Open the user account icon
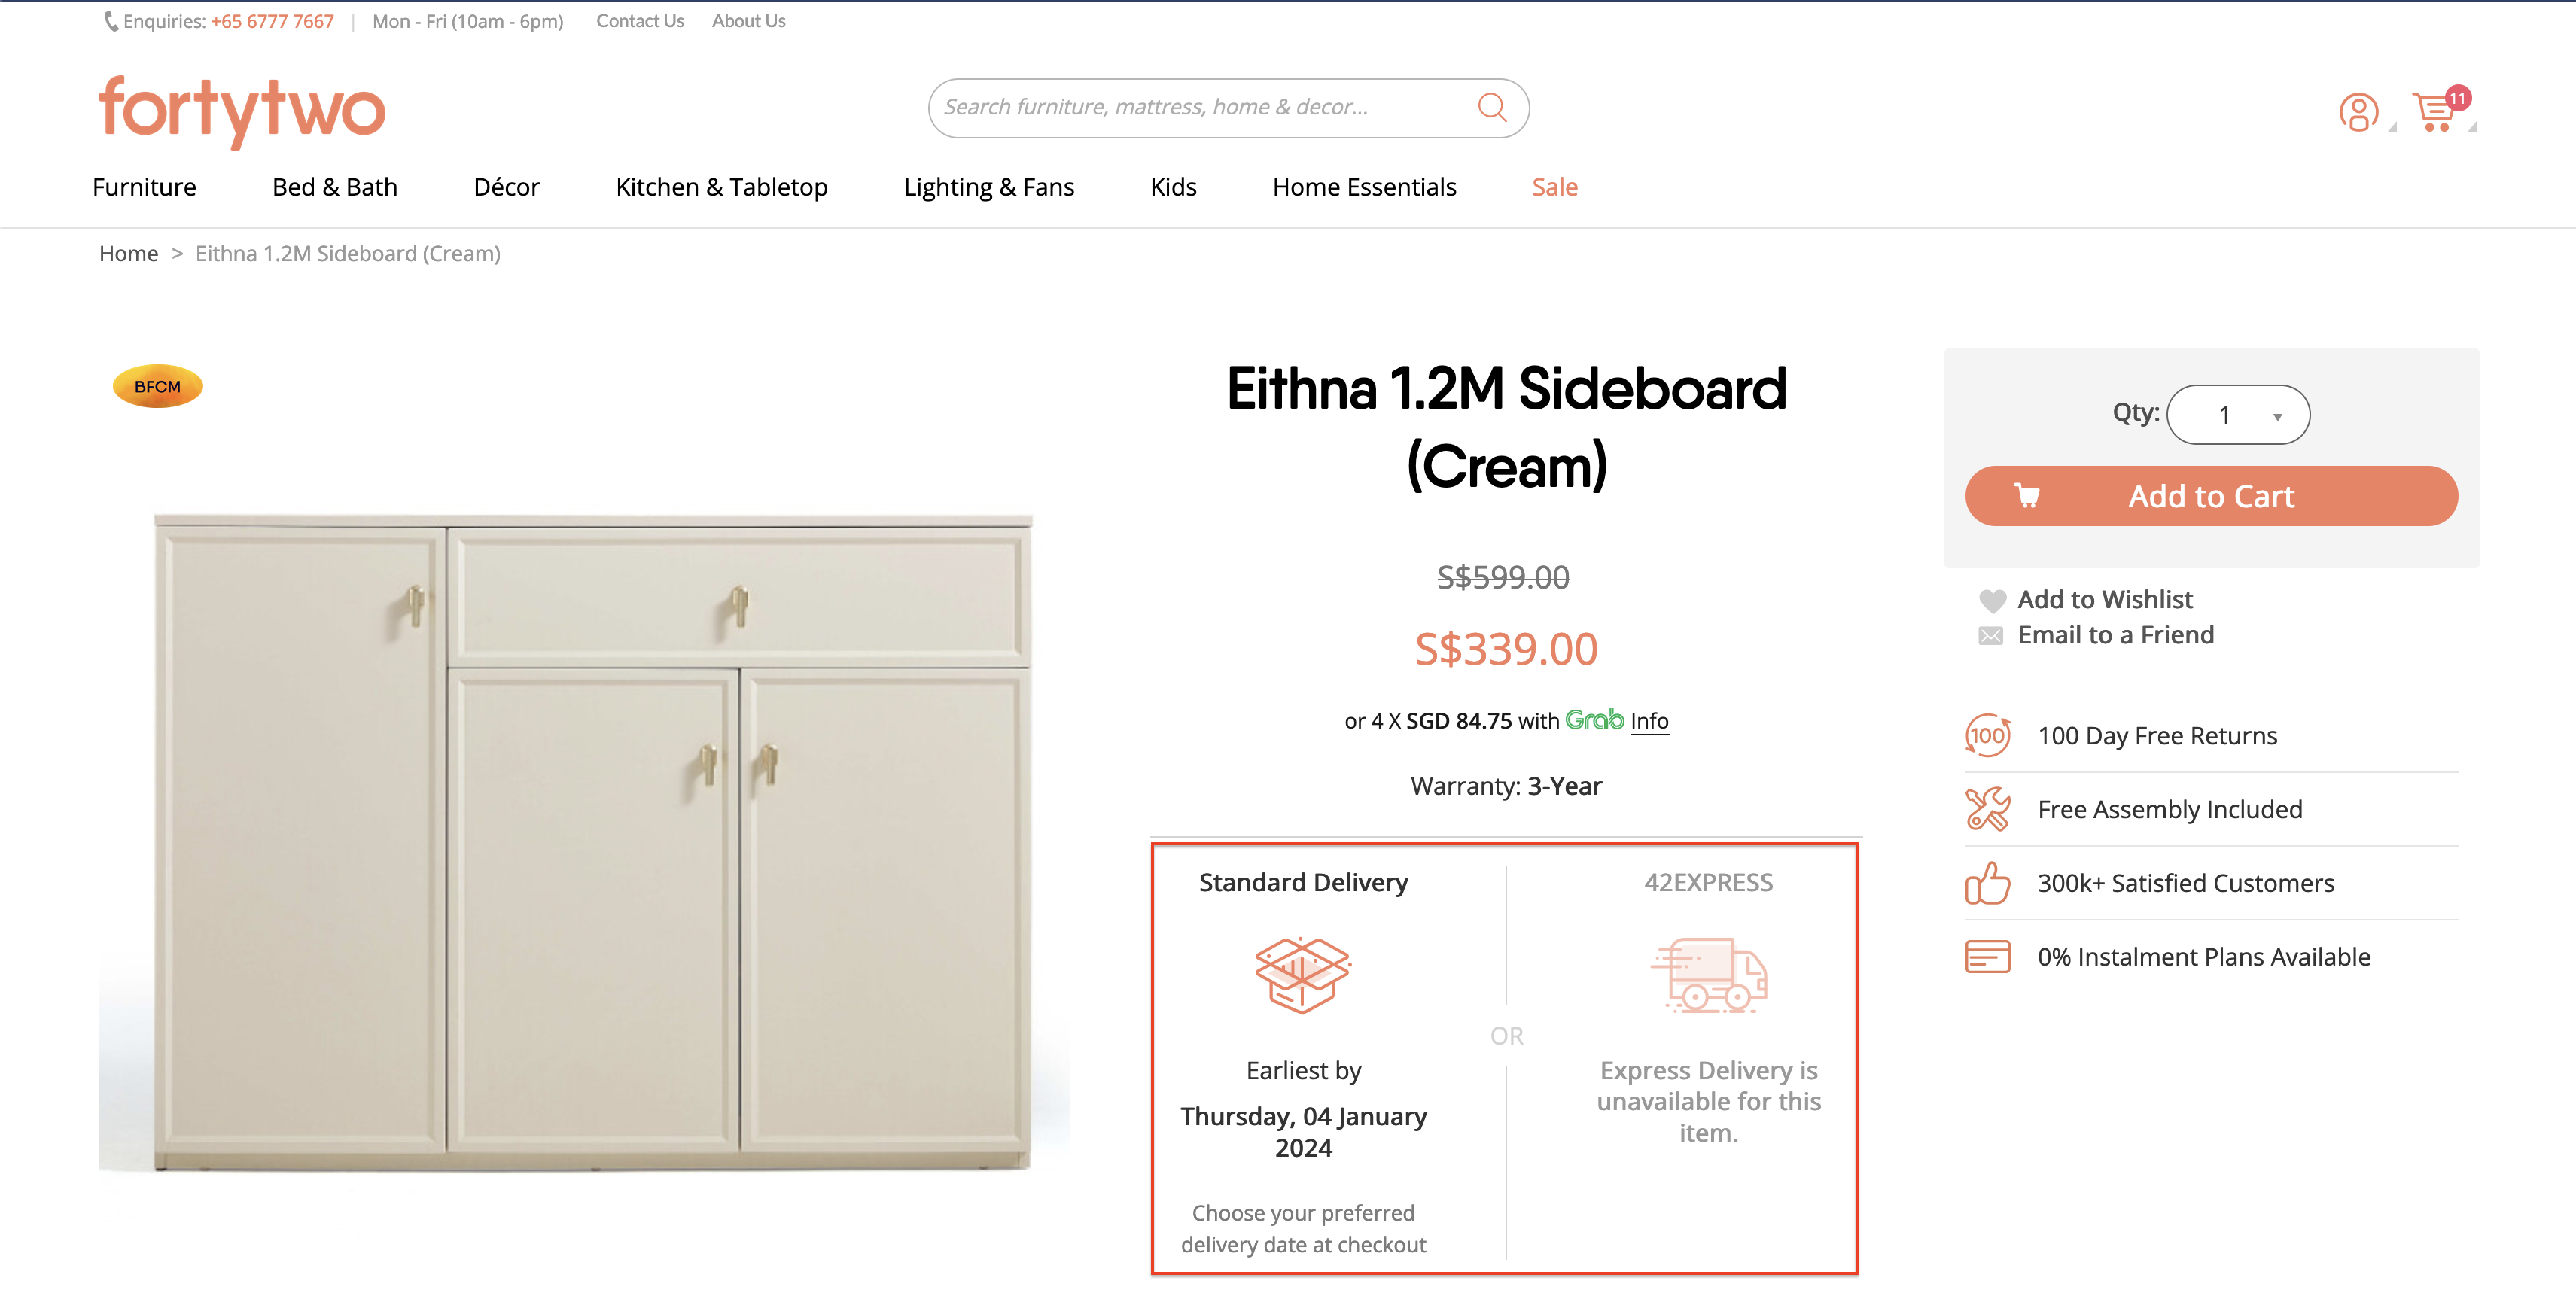This screenshot has height=1299, width=2576. click(2357, 111)
